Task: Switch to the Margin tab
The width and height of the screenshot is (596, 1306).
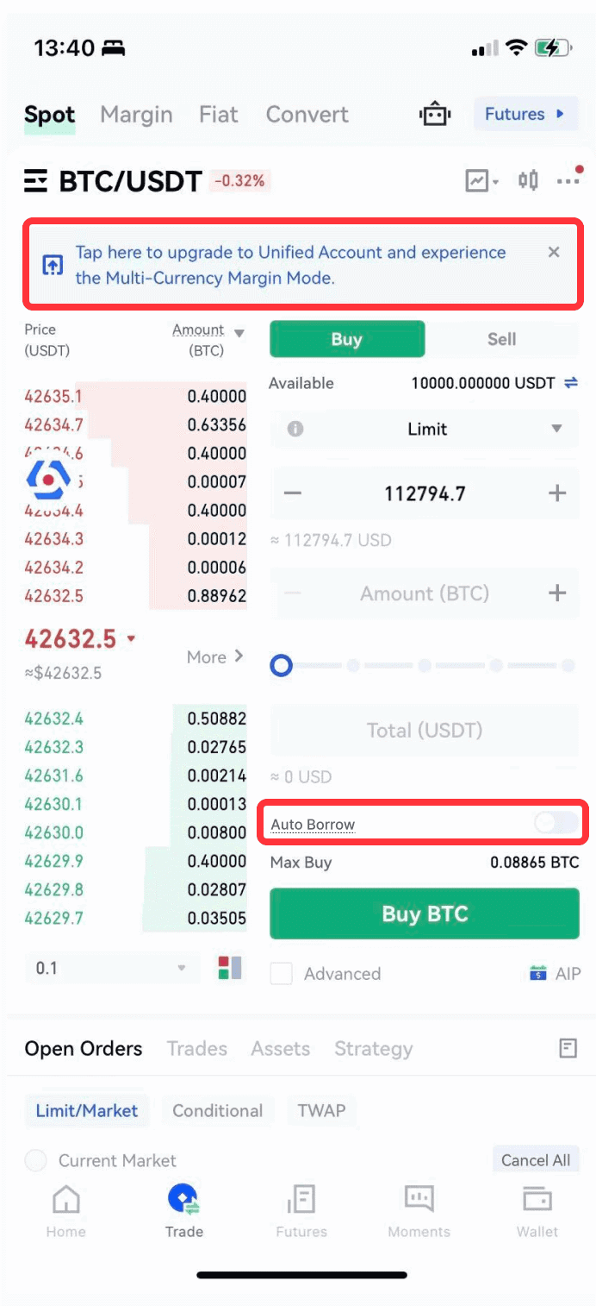Action: pyautogui.click(x=136, y=115)
